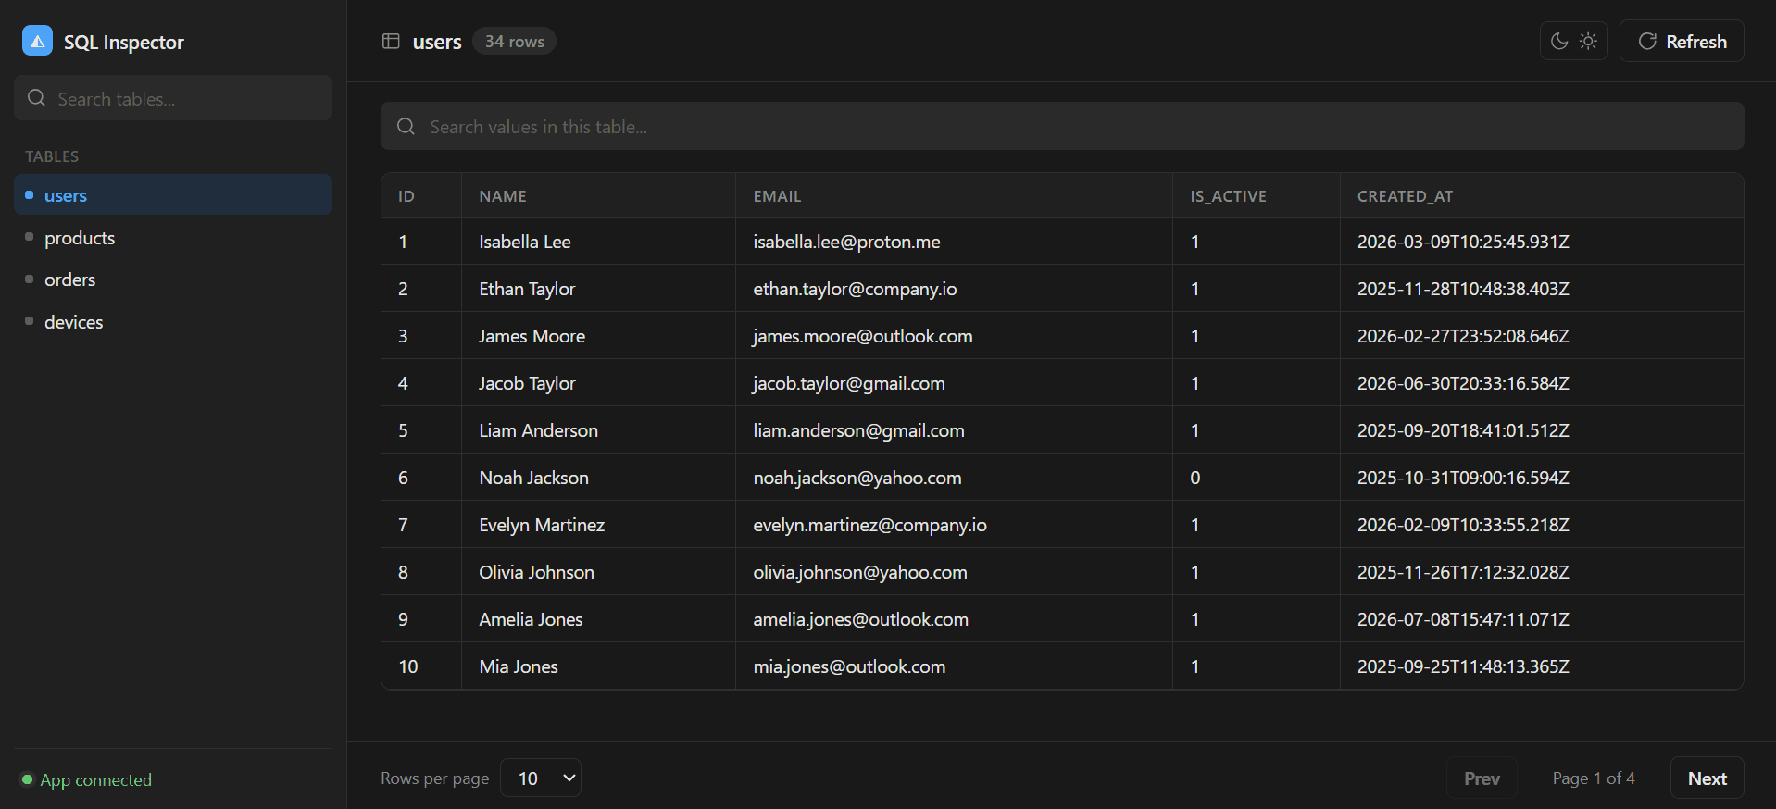Click email liam.anderson@gmail.com
The height and width of the screenshot is (809, 1776).
coord(858,430)
